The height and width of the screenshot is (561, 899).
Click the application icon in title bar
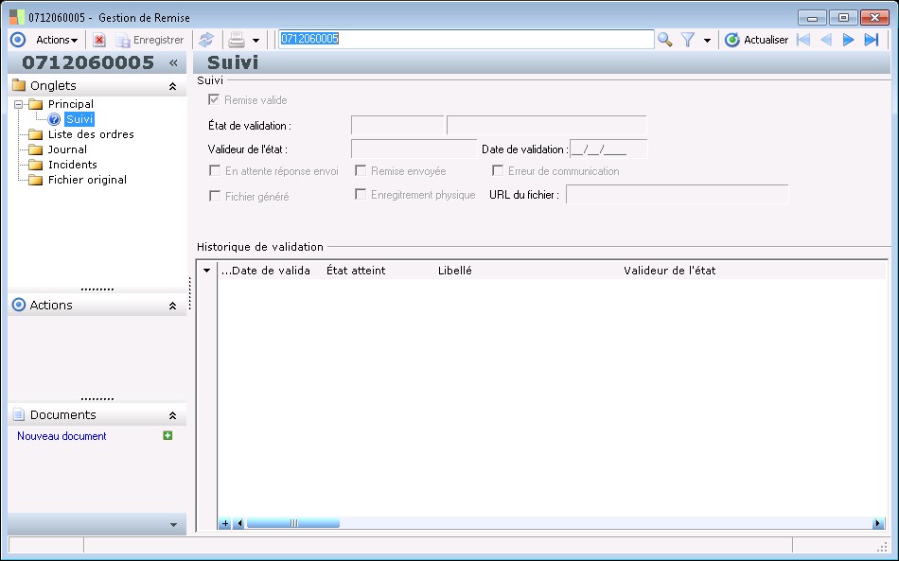point(17,17)
